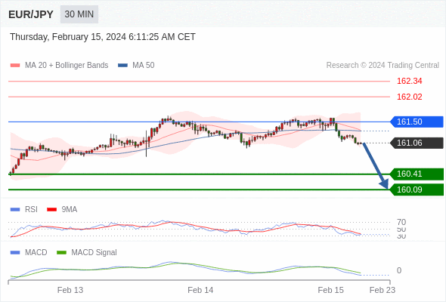
Task: Click the Feb 23 end date marker
Action: tap(383, 290)
